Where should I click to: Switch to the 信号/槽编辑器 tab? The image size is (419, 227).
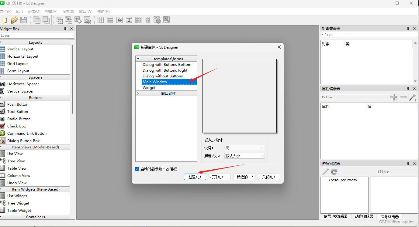(336, 217)
